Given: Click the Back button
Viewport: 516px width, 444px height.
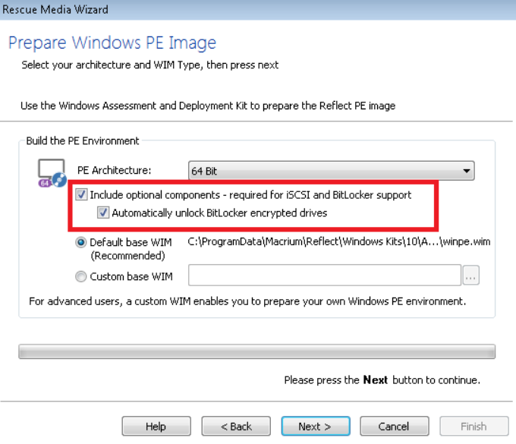Looking at the screenshot, I should pyautogui.click(x=235, y=426).
